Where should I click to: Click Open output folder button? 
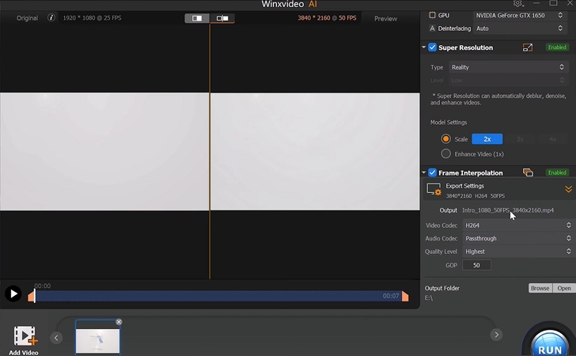coord(564,288)
